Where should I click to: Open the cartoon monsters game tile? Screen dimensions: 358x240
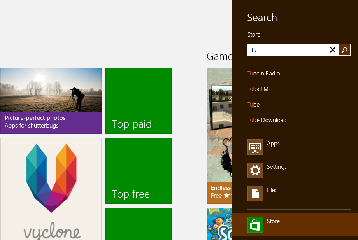click(x=219, y=224)
